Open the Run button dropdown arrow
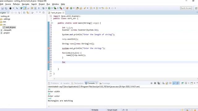 click(52, 8)
